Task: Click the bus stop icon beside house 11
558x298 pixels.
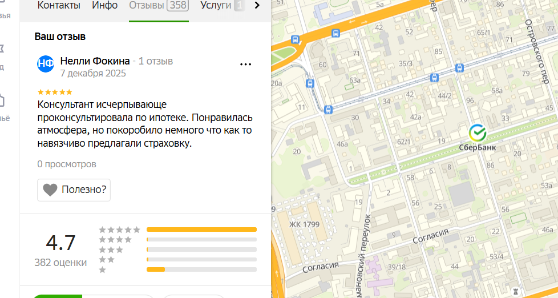Action: 328,109
